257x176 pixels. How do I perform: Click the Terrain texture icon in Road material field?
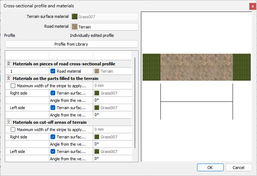pyautogui.click(x=75, y=27)
